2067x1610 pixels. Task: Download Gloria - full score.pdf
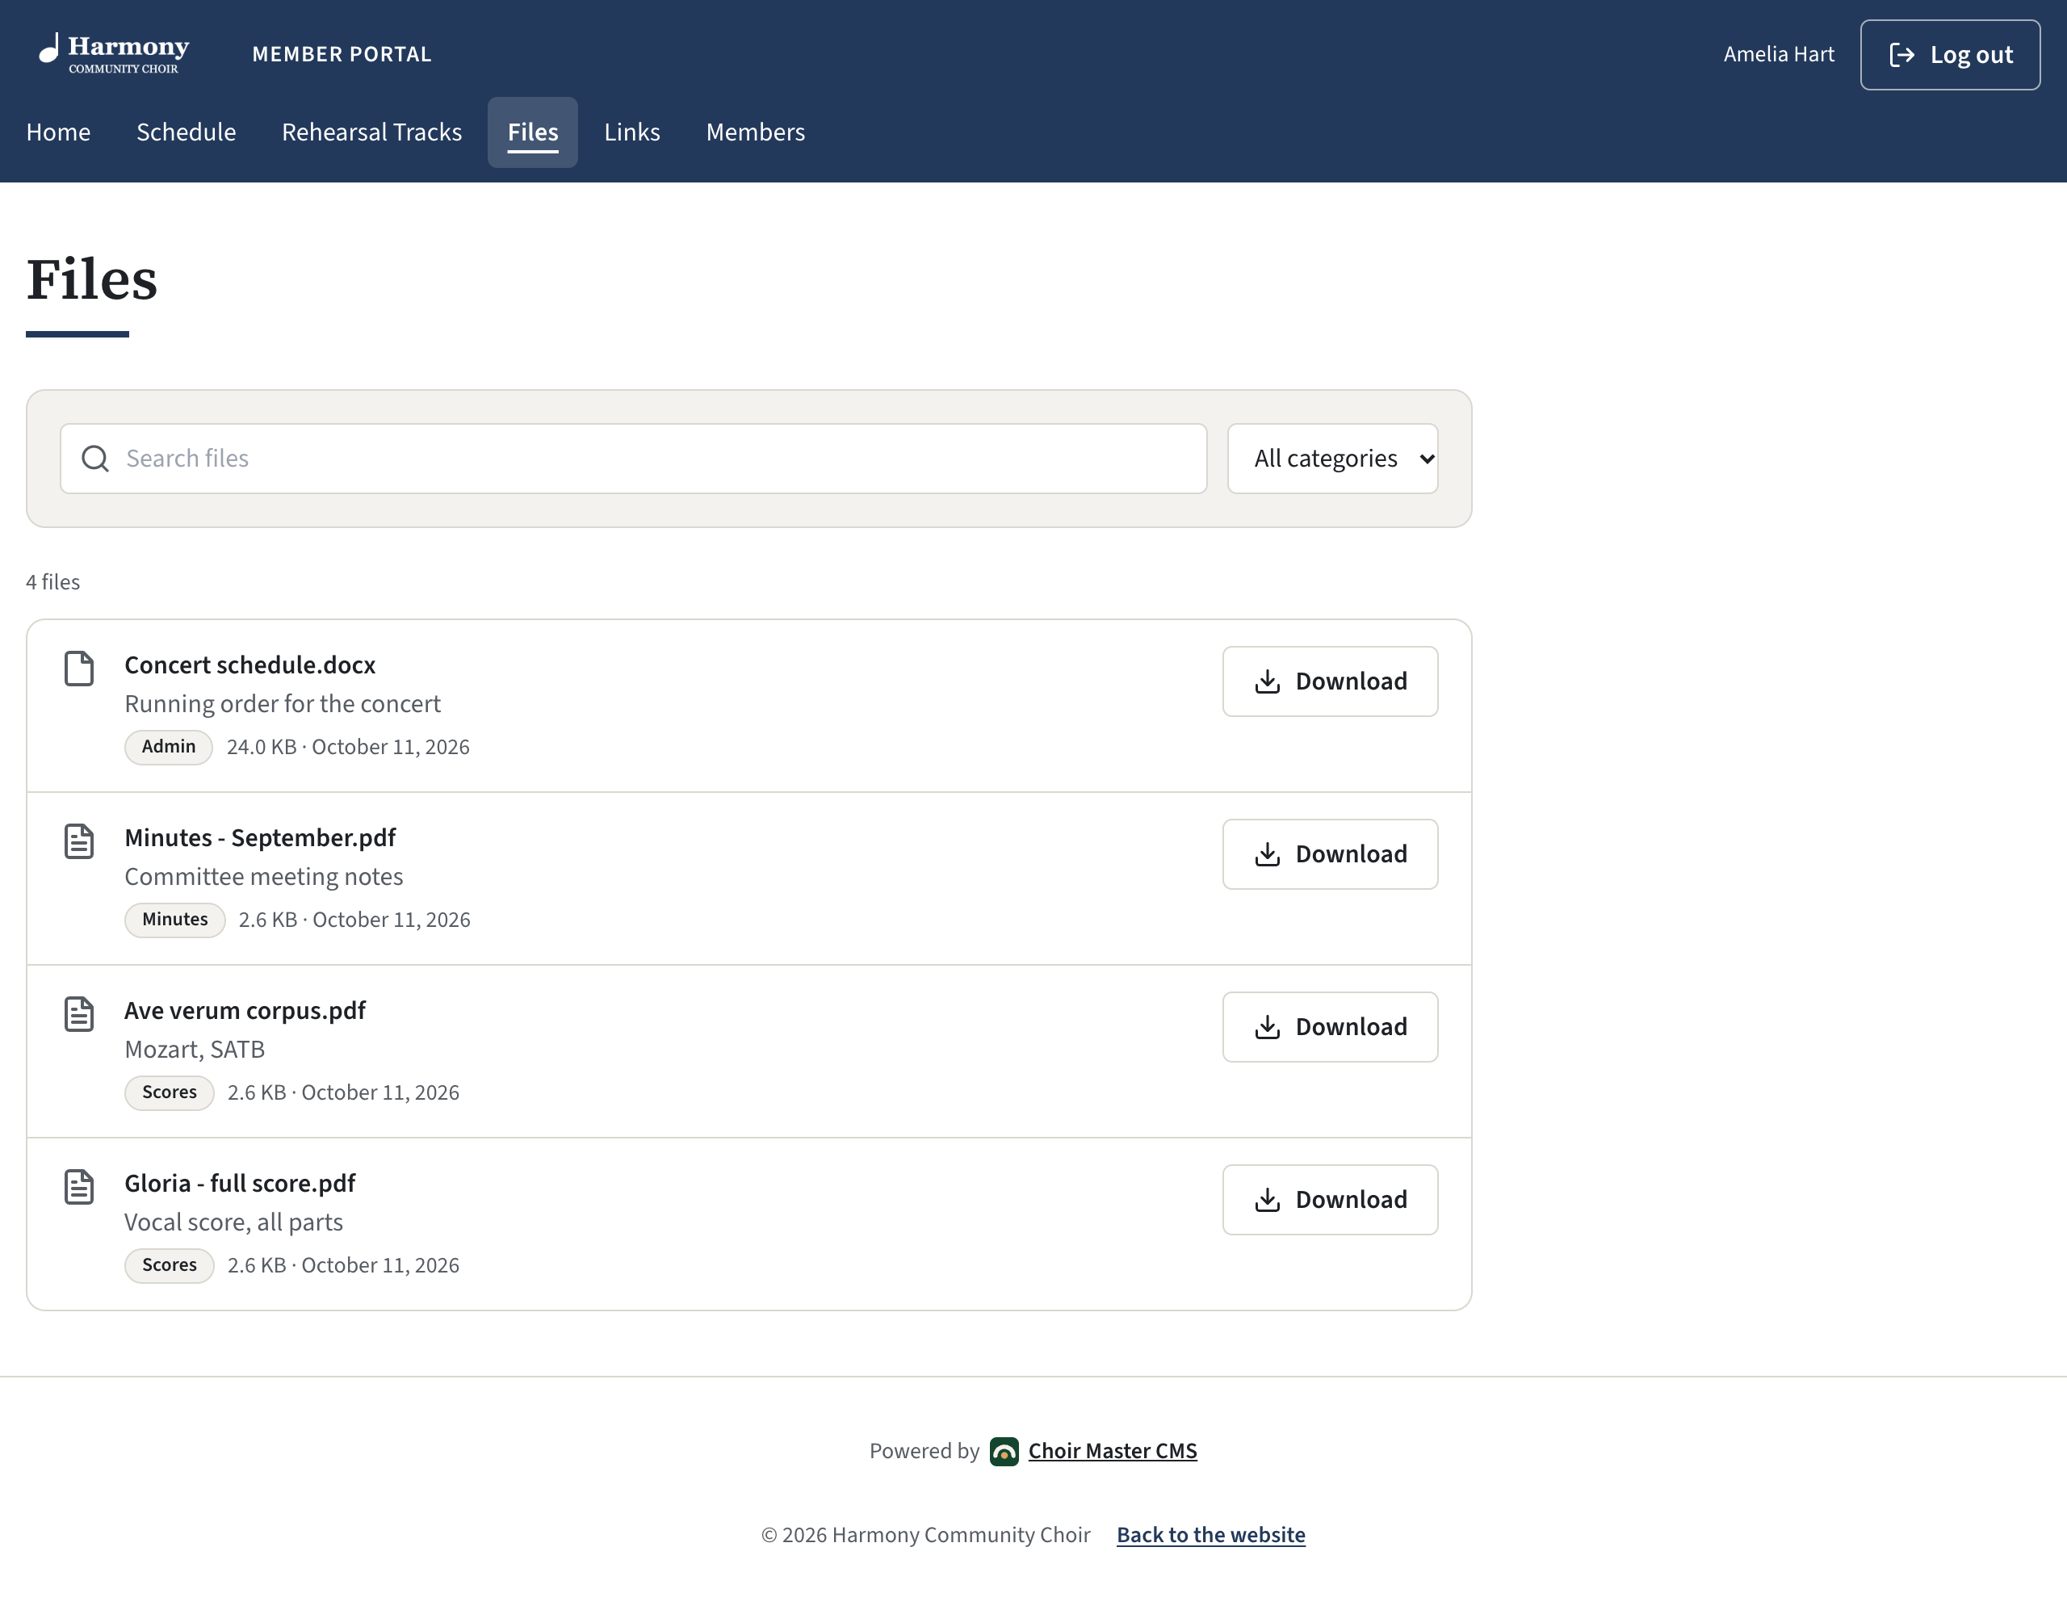(x=1330, y=1199)
